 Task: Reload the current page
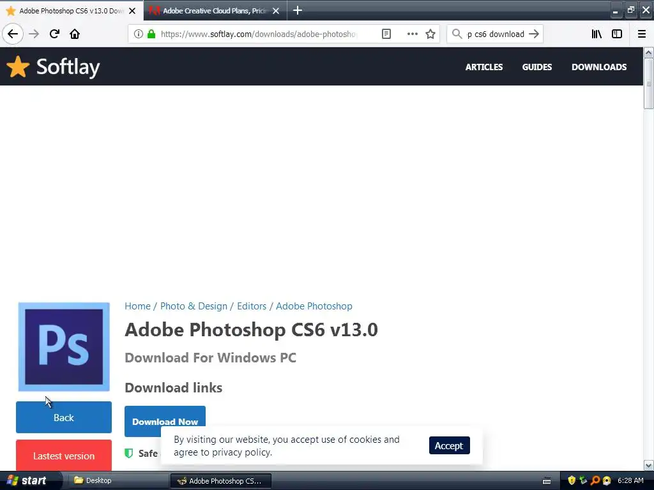click(x=54, y=34)
